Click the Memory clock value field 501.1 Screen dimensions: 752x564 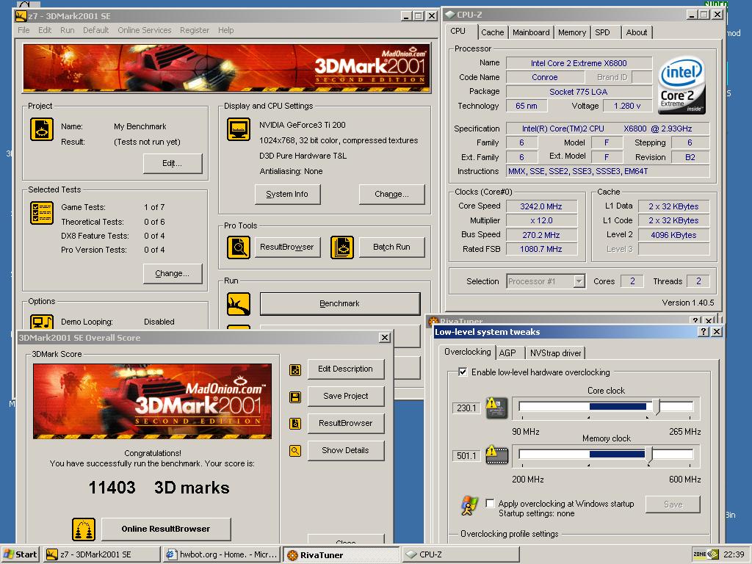(x=466, y=455)
